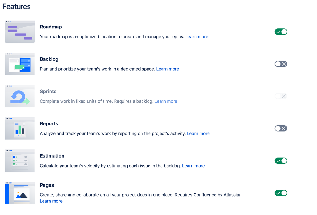Viewport: 317px width, 215px height.
Task: Open Learn more for Reports
Action: 198,133
